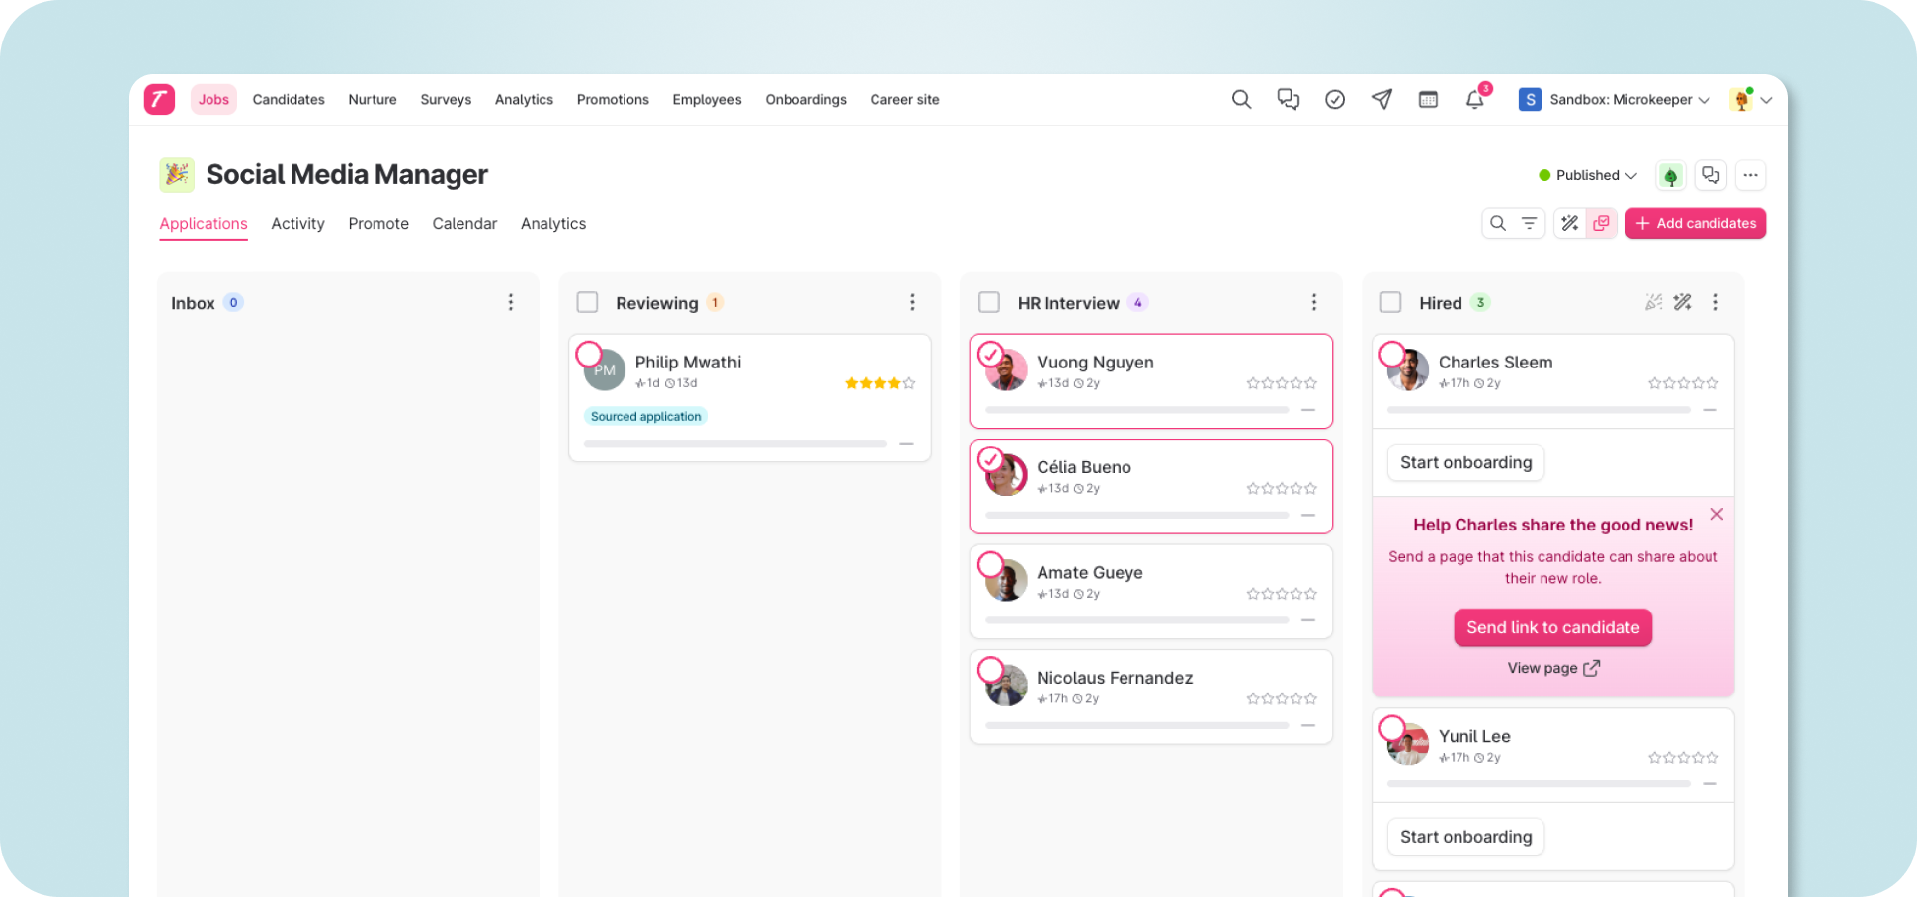
Task: Switch to the Promote tab
Action: click(378, 224)
